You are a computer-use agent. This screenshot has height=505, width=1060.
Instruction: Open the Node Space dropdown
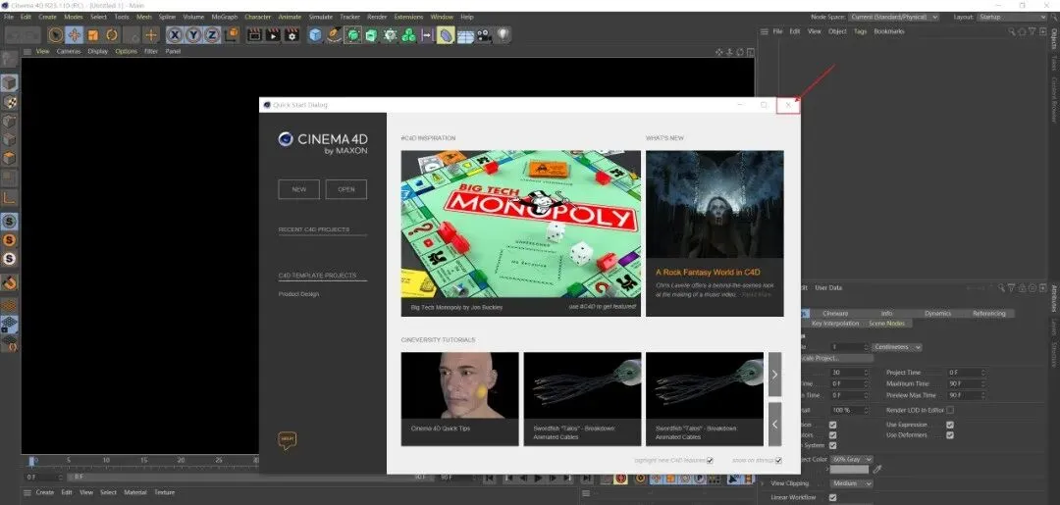[x=894, y=17]
